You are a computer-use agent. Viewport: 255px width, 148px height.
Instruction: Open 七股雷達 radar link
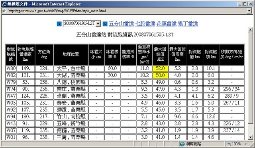[x=145, y=24]
